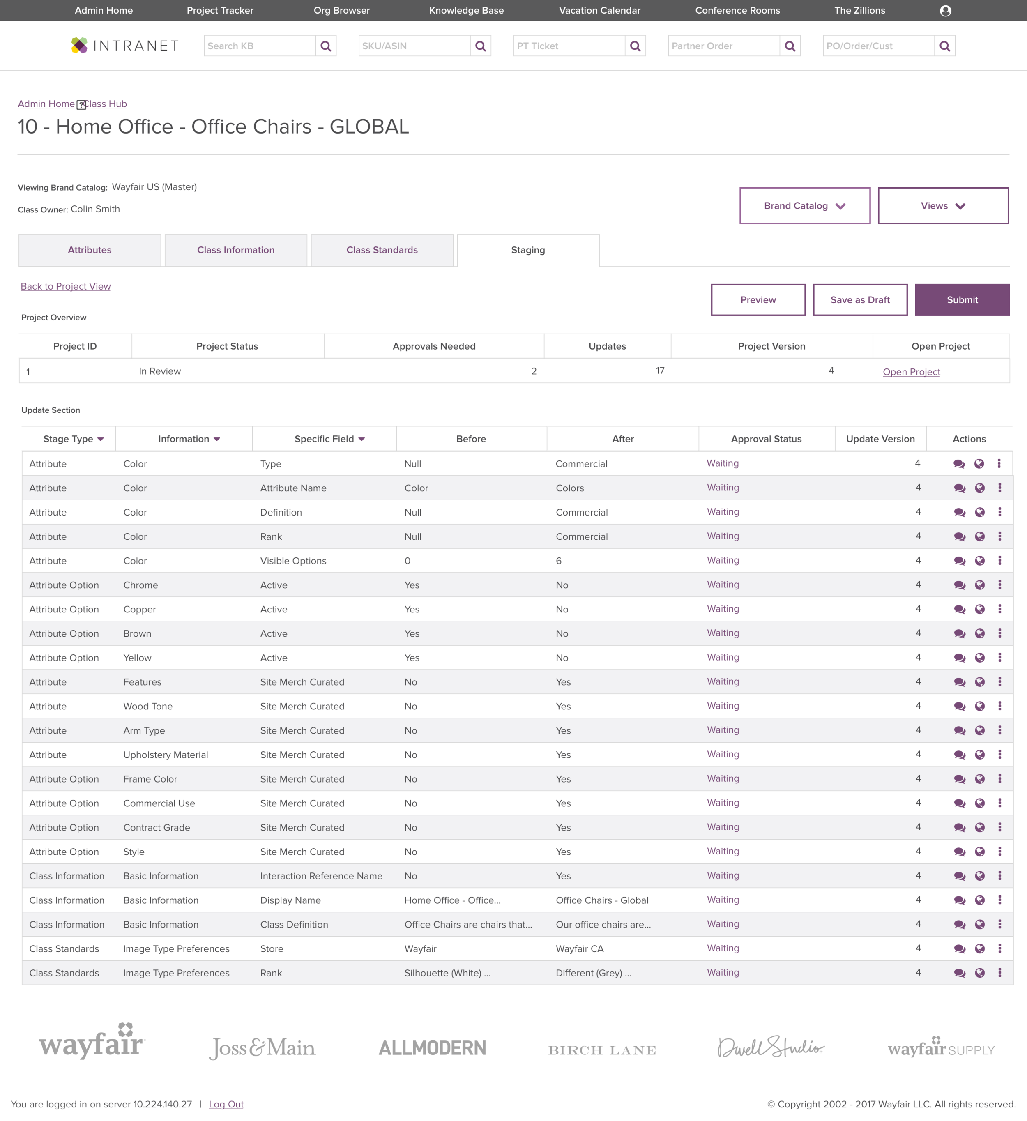
Task: Select the Staging tab
Action: coord(528,250)
